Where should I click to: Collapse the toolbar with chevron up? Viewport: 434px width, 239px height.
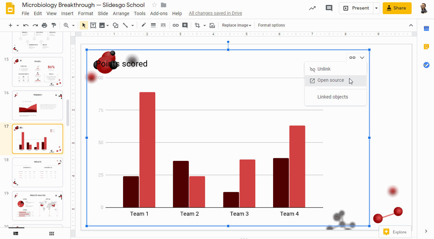411,25
